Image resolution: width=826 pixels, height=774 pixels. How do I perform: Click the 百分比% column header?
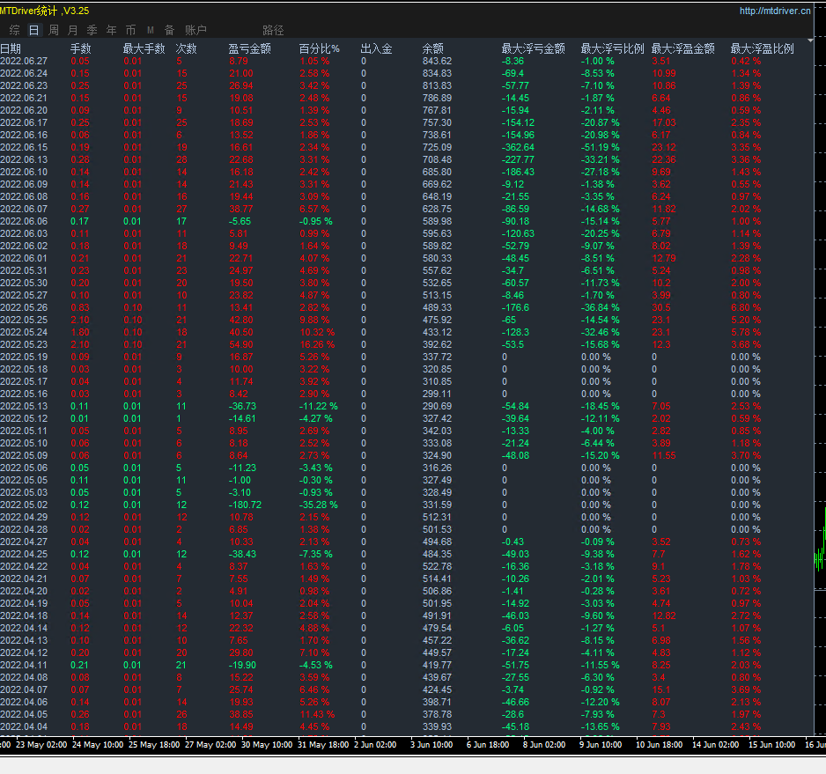tap(320, 49)
